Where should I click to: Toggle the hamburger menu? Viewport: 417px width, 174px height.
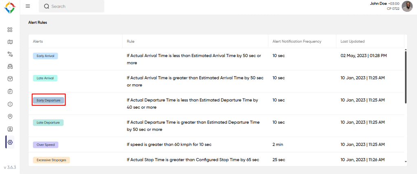click(x=28, y=6)
